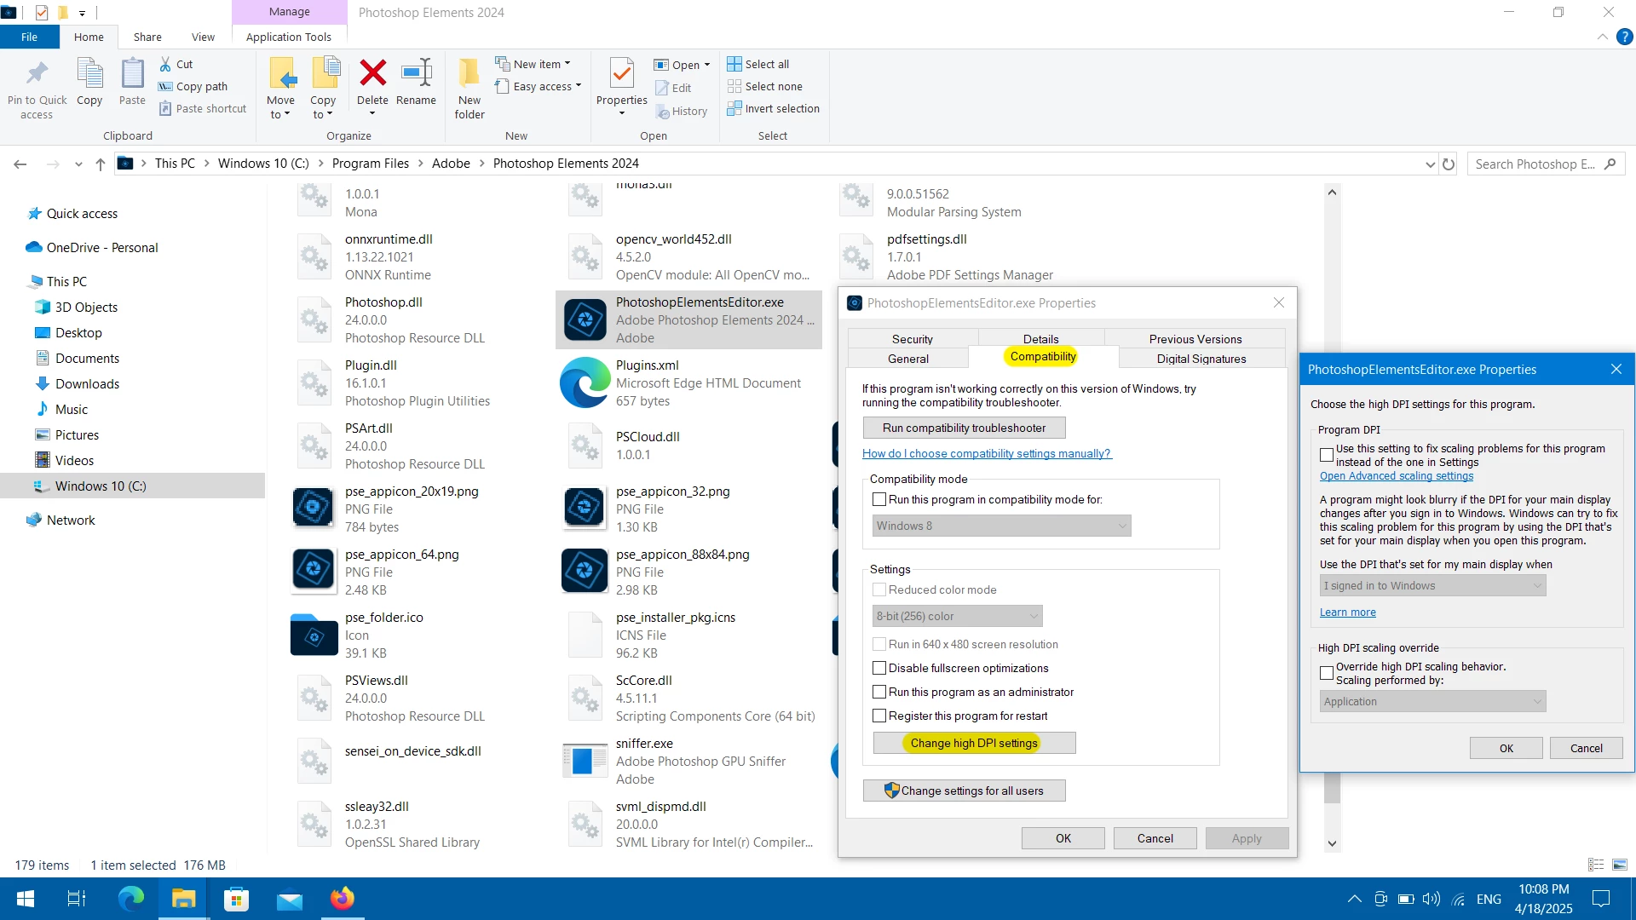Switch to the Details tab
The height and width of the screenshot is (920, 1636).
click(1040, 338)
